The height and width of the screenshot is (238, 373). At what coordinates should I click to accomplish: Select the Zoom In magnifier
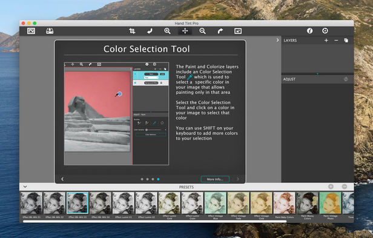tap(167, 31)
